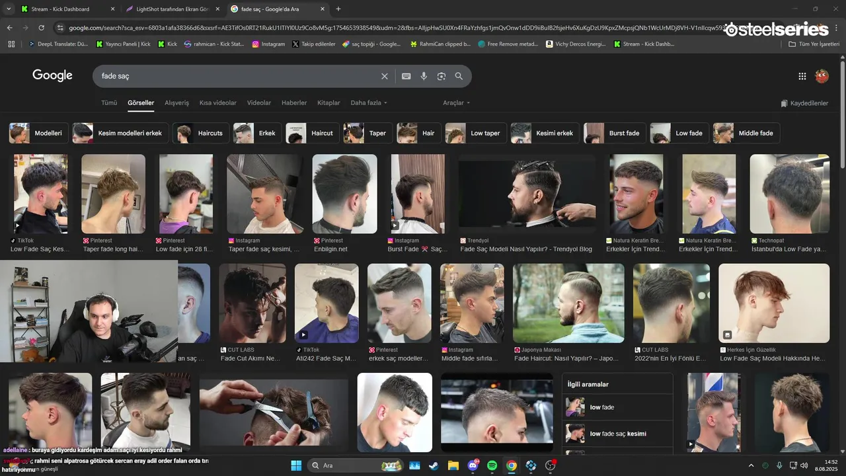This screenshot has width=846, height=476.
Task: Open the Yayıncı Paneli | Kick bookmark
Action: [124, 44]
